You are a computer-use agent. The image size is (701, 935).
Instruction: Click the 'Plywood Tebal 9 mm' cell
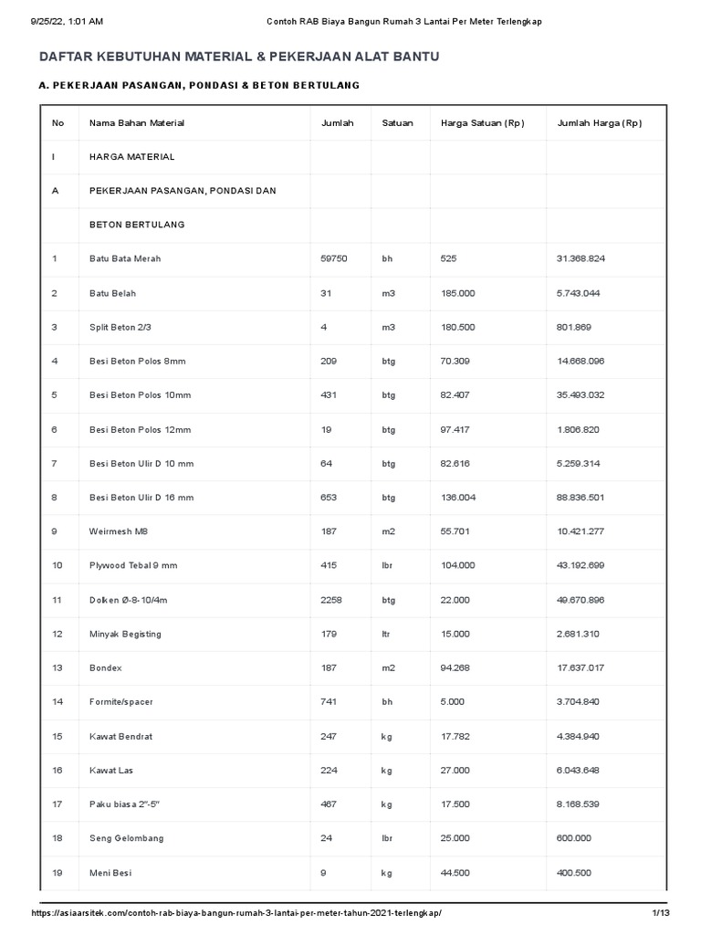[133, 566]
